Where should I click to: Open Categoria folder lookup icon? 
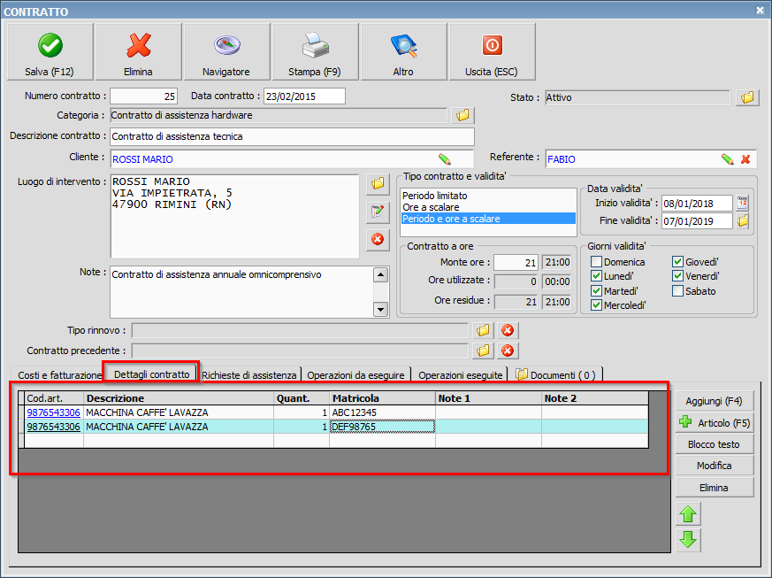pos(462,115)
